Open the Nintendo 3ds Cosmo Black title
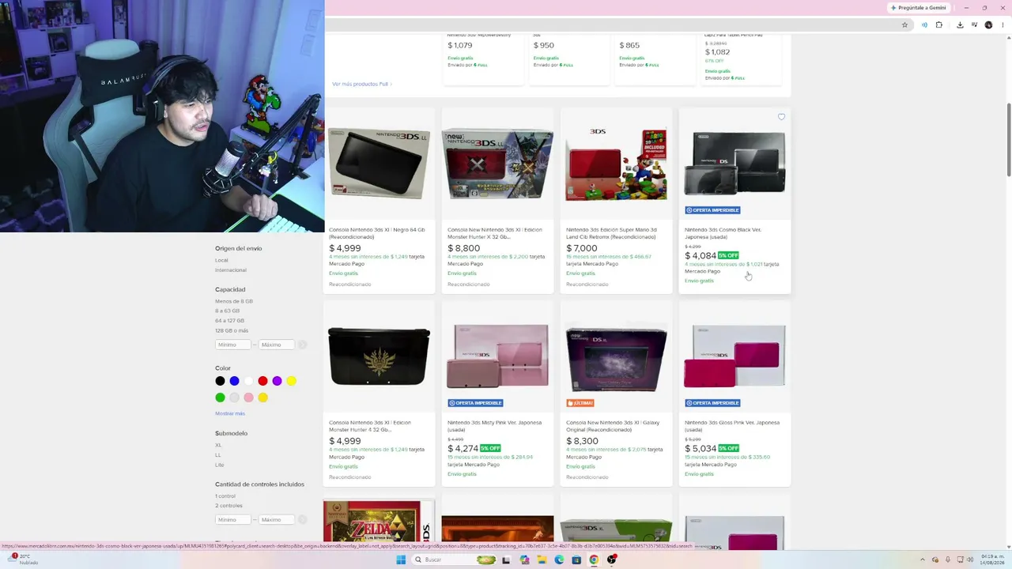The height and width of the screenshot is (569, 1012). click(x=723, y=233)
